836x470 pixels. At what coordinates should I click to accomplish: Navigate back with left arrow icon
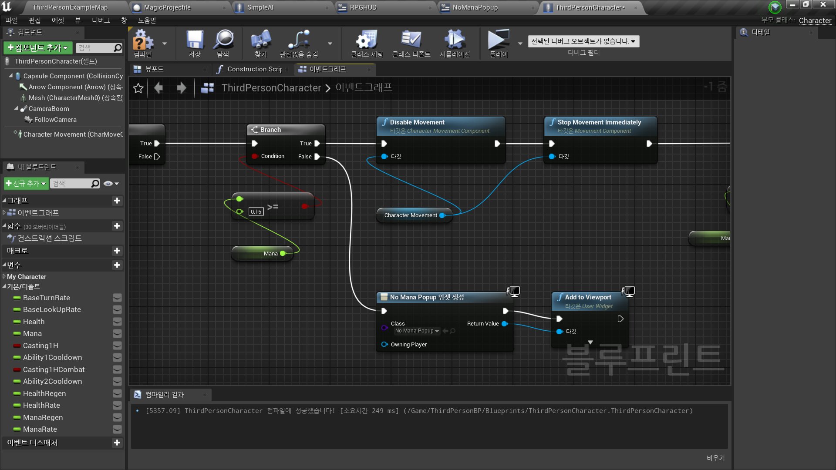(x=158, y=88)
